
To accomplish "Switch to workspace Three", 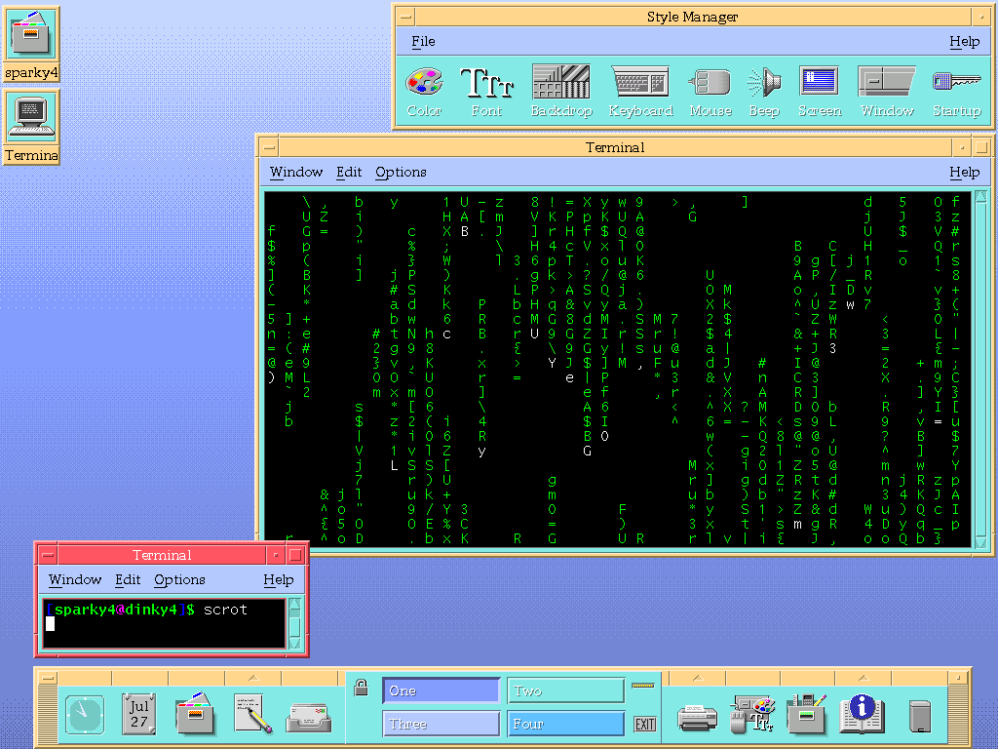I will (x=441, y=724).
